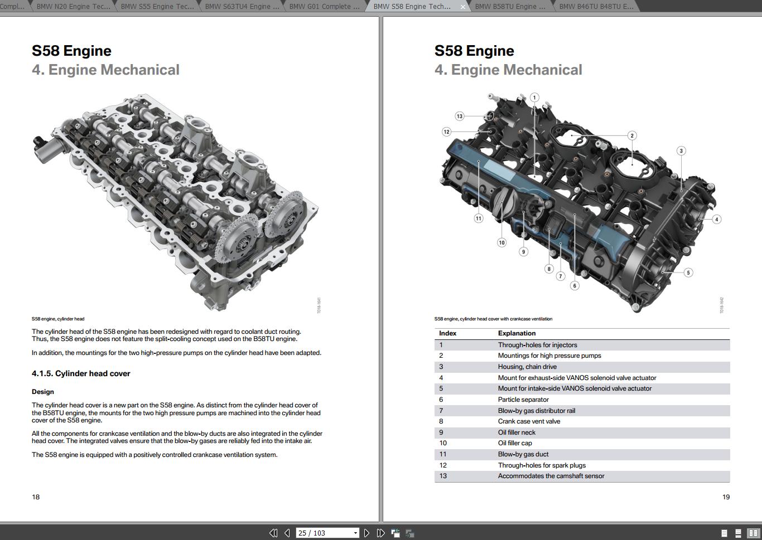Jump to the last page icon
The image size is (762, 540).
tap(380, 533)
